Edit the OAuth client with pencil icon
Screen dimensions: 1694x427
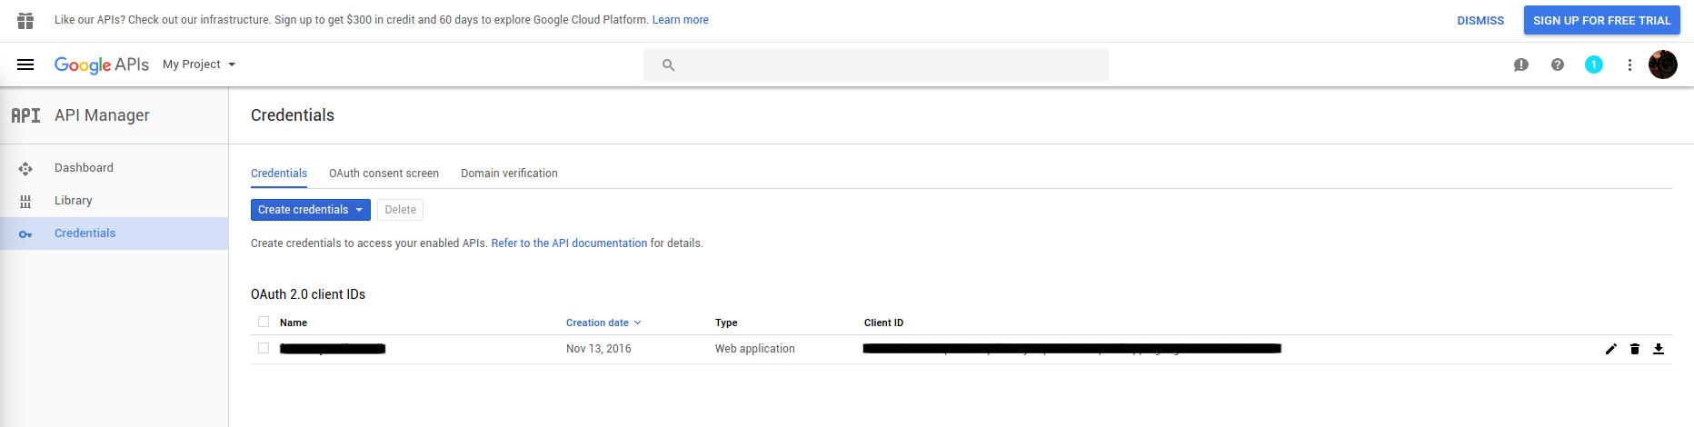(1611, 349)
